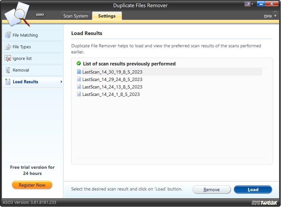The image size is (281, 207).
Task: Click the Register Now button
Action: point(32,185)
